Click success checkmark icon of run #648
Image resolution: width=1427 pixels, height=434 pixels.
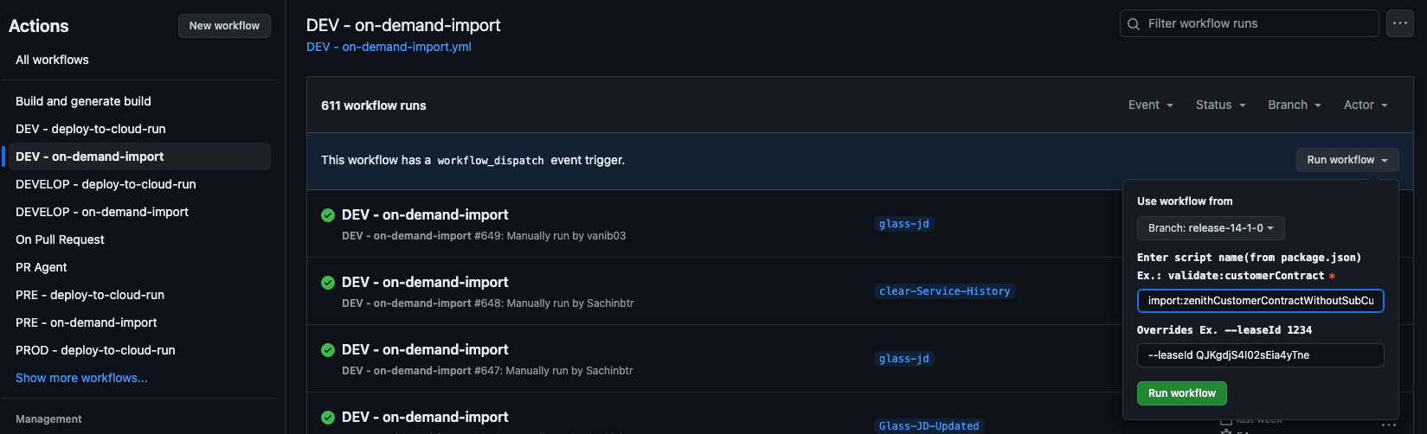pyautogui.click(x=328, y=283)
